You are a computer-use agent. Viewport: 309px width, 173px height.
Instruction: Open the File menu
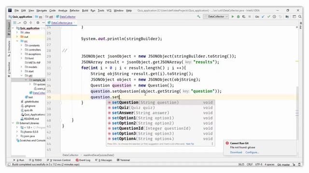(x=16, y=11)
